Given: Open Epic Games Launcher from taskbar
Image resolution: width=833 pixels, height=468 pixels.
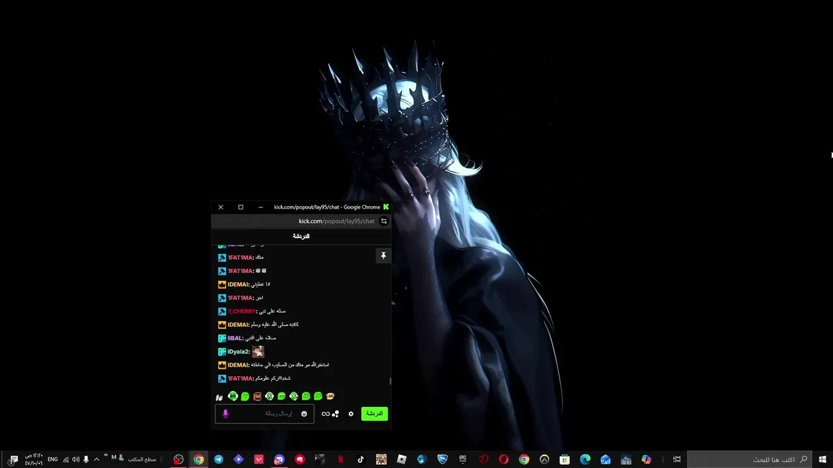Looking at the screenshot, I should click(463, 460).
